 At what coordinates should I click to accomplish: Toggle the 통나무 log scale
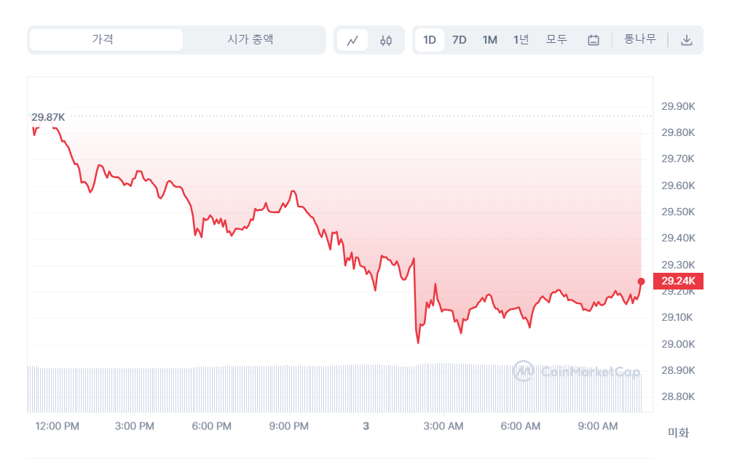point(640,40)
